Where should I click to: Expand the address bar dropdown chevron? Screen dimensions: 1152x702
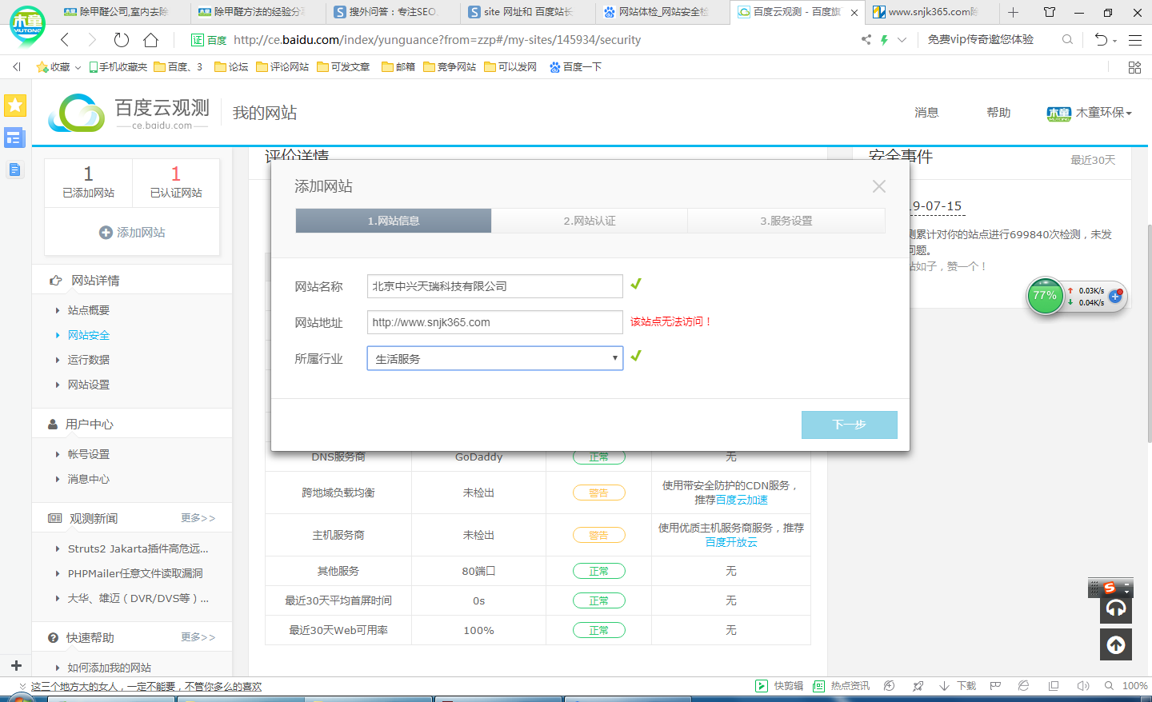[902, 39]
